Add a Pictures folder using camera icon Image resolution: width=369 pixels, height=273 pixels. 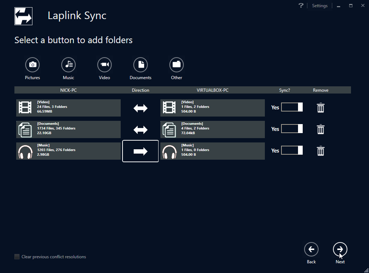coord(32,65)
